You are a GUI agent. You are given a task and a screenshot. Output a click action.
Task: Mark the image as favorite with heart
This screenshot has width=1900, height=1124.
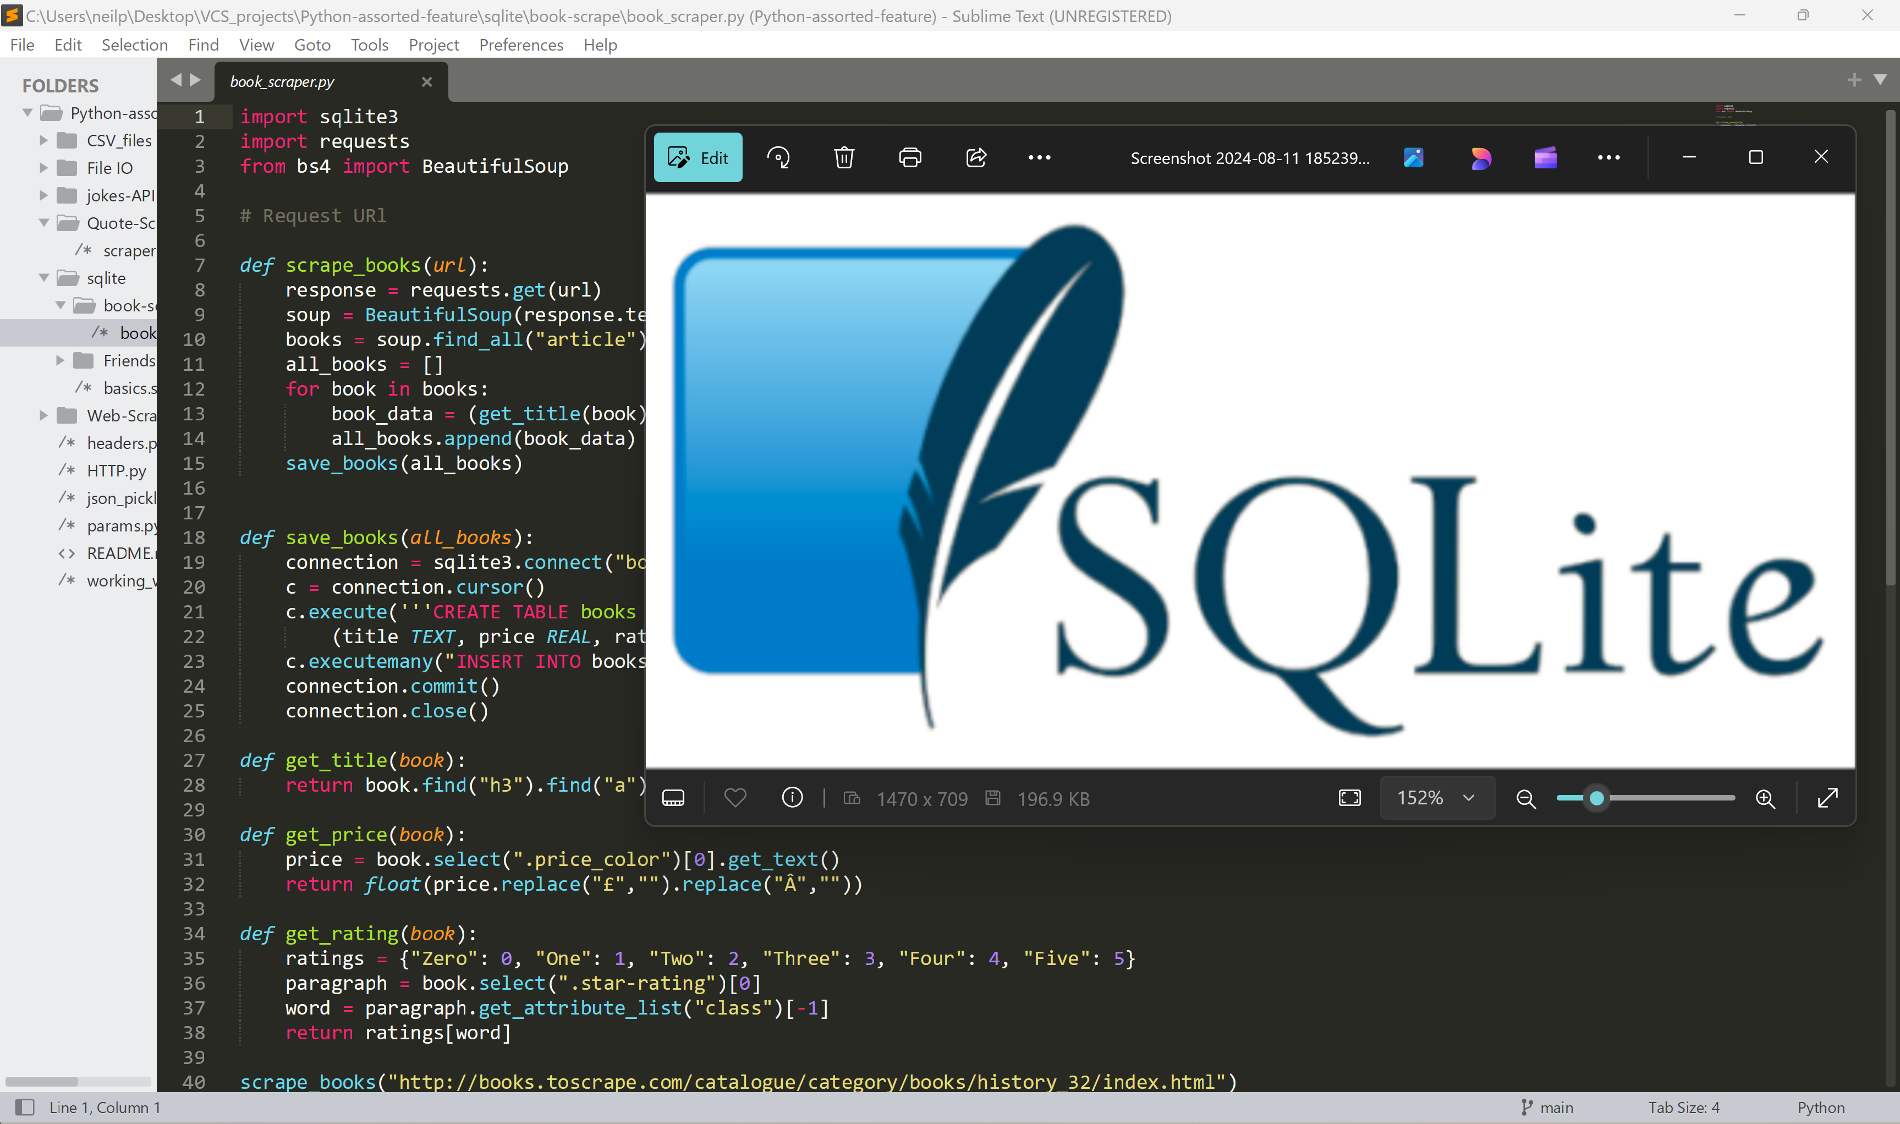coord(734,798)
